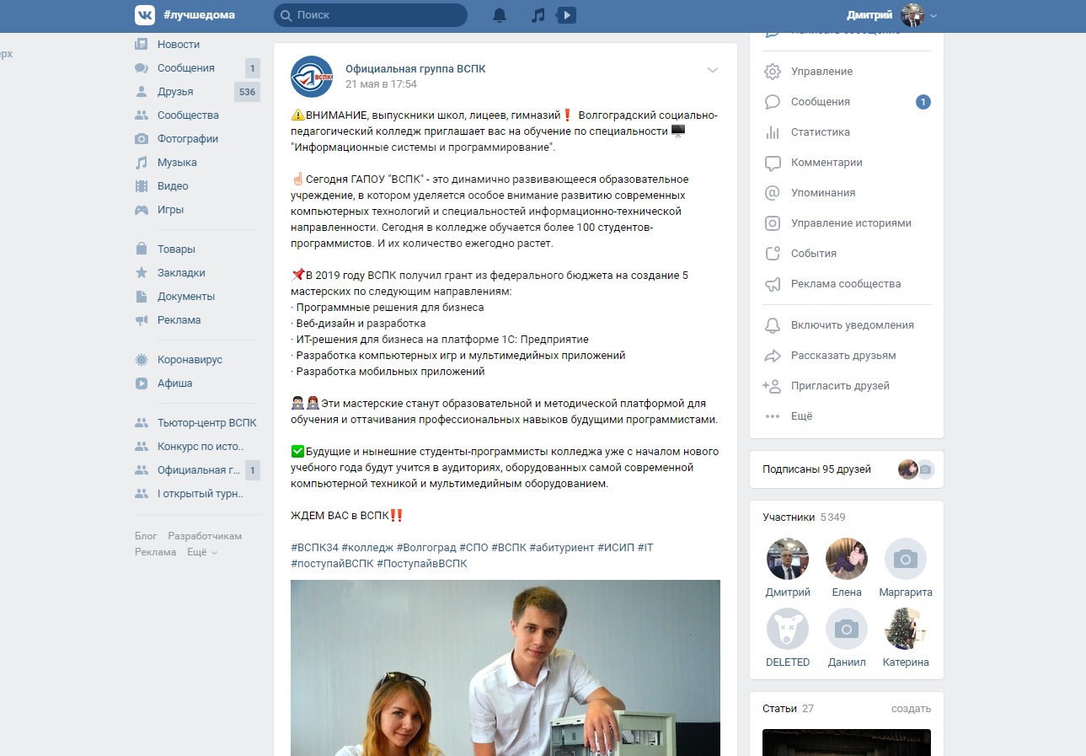Click the video player icon in header
Image resolution: width=1086 pixels, height=756 pixels.
(x=567, y=15)
